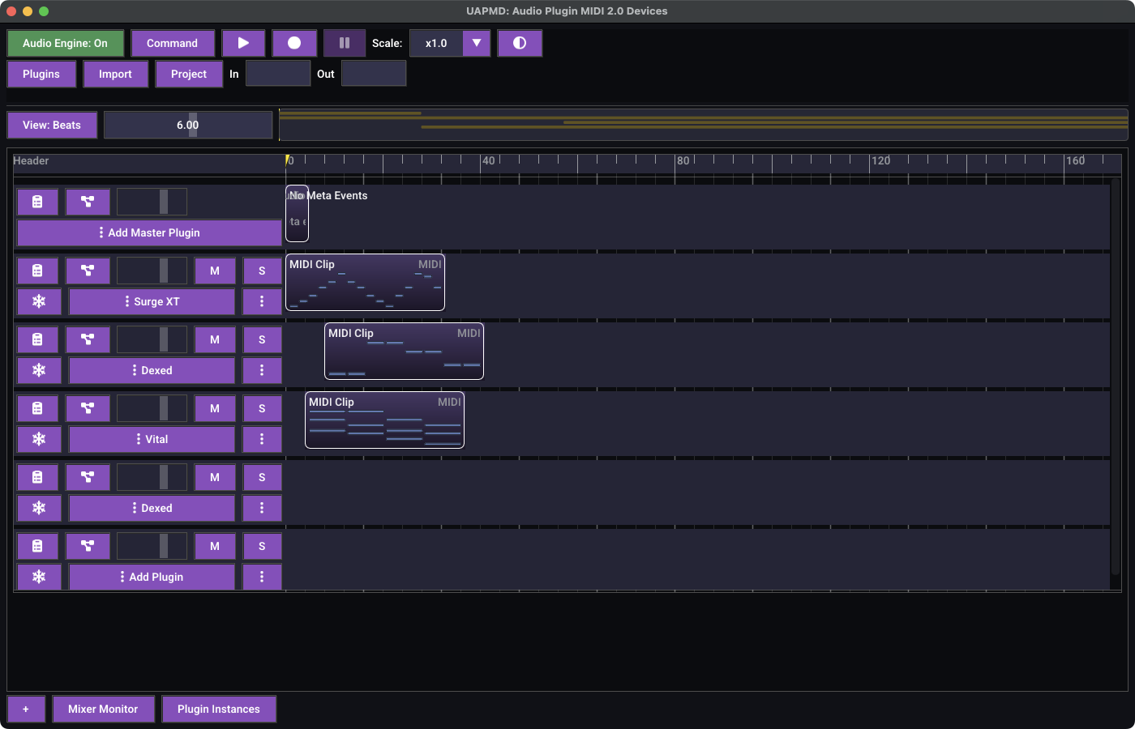Click the Surge XT track freeze snowflake icon

[39, 301]
